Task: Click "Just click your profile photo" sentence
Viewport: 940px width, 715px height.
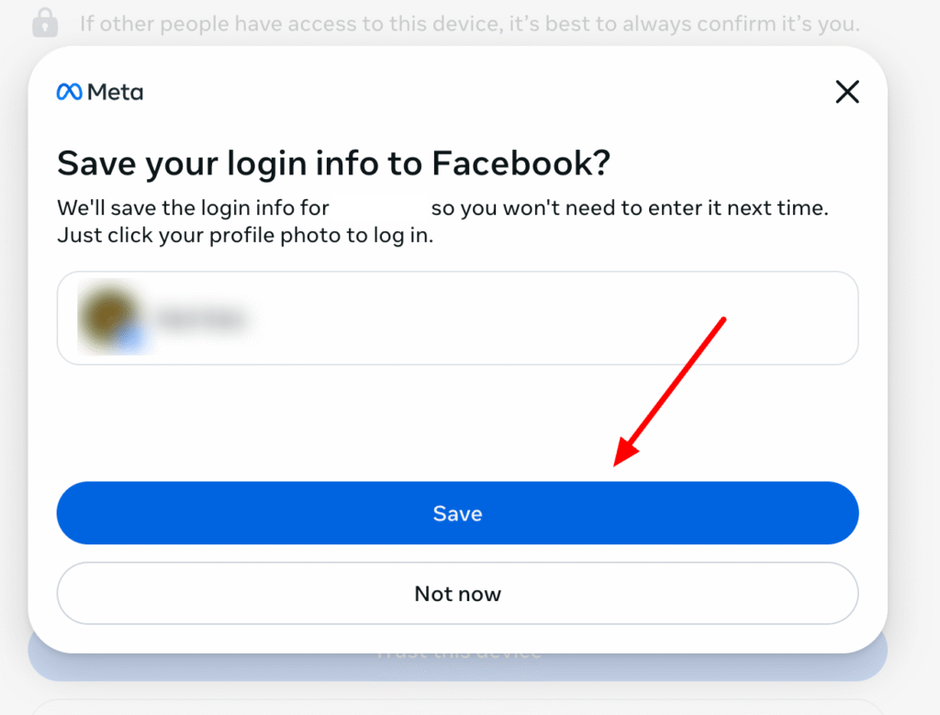Action: [245, 235]
